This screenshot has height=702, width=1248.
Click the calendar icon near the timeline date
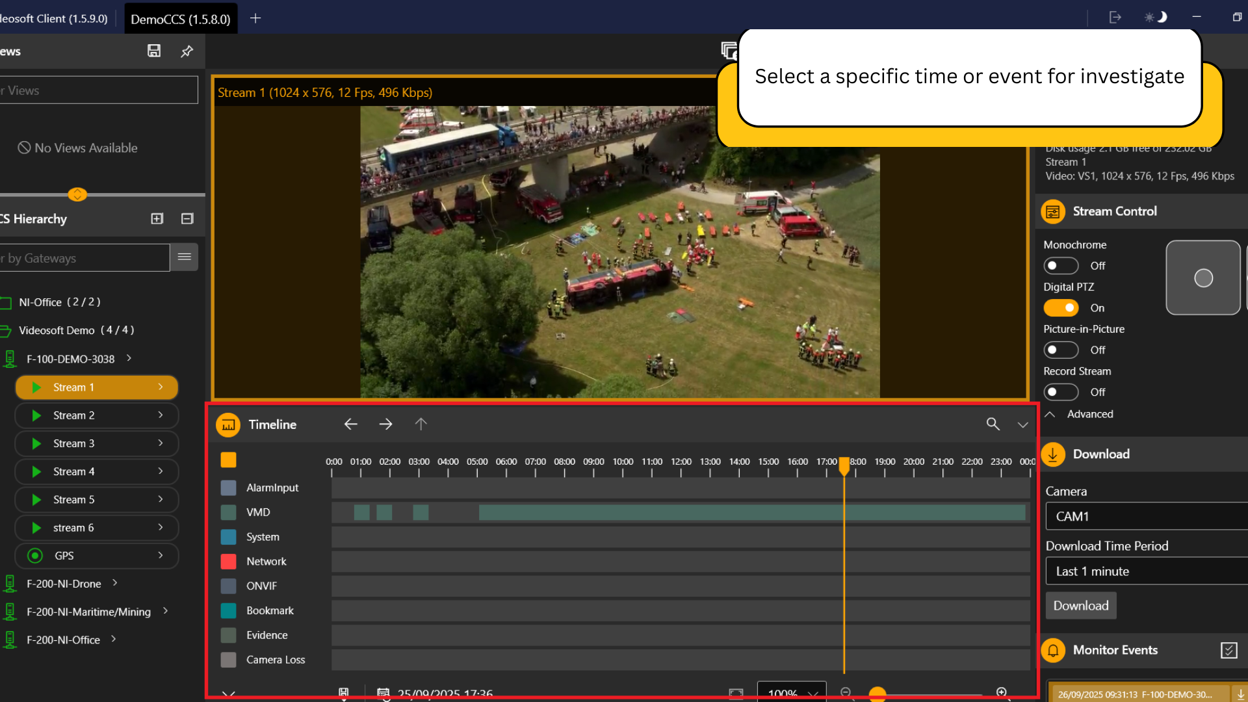click(383, 693)
